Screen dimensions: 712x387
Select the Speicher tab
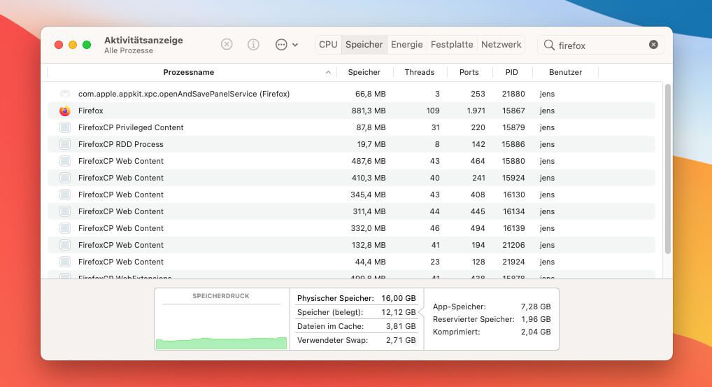(x=364, y=45)
